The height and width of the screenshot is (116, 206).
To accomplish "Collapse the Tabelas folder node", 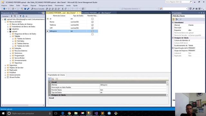I will [10, 36].
